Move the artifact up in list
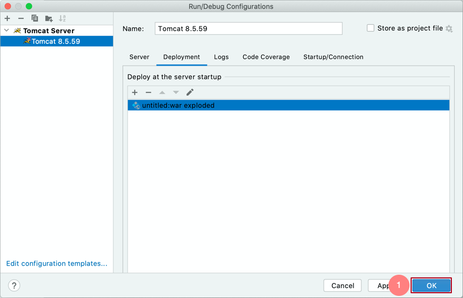 (162, 93)
